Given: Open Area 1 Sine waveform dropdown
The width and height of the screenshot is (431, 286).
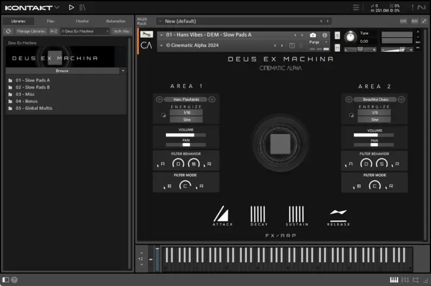Looking at the screenshot, I should coord(186,120).
